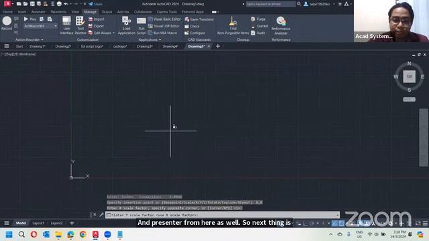The image size is (429, 241).
Task: Click the Share button
Action: [95, 4]
